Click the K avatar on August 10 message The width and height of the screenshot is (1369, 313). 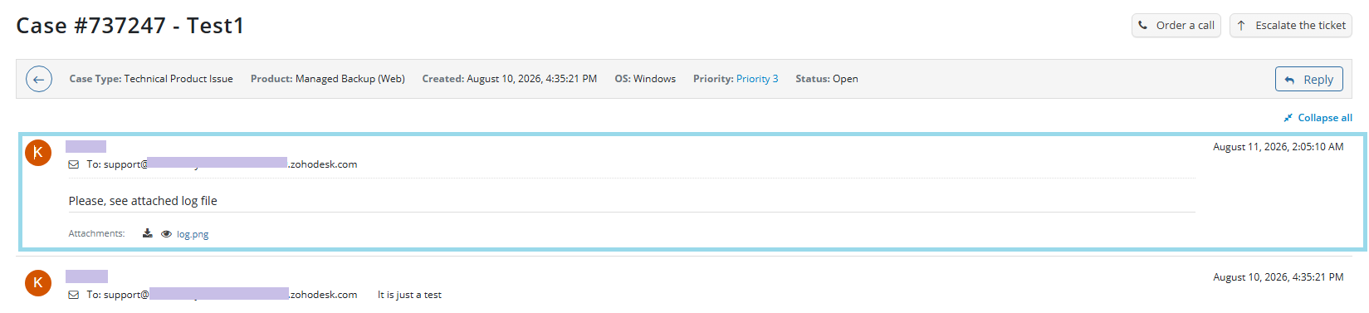38,282
